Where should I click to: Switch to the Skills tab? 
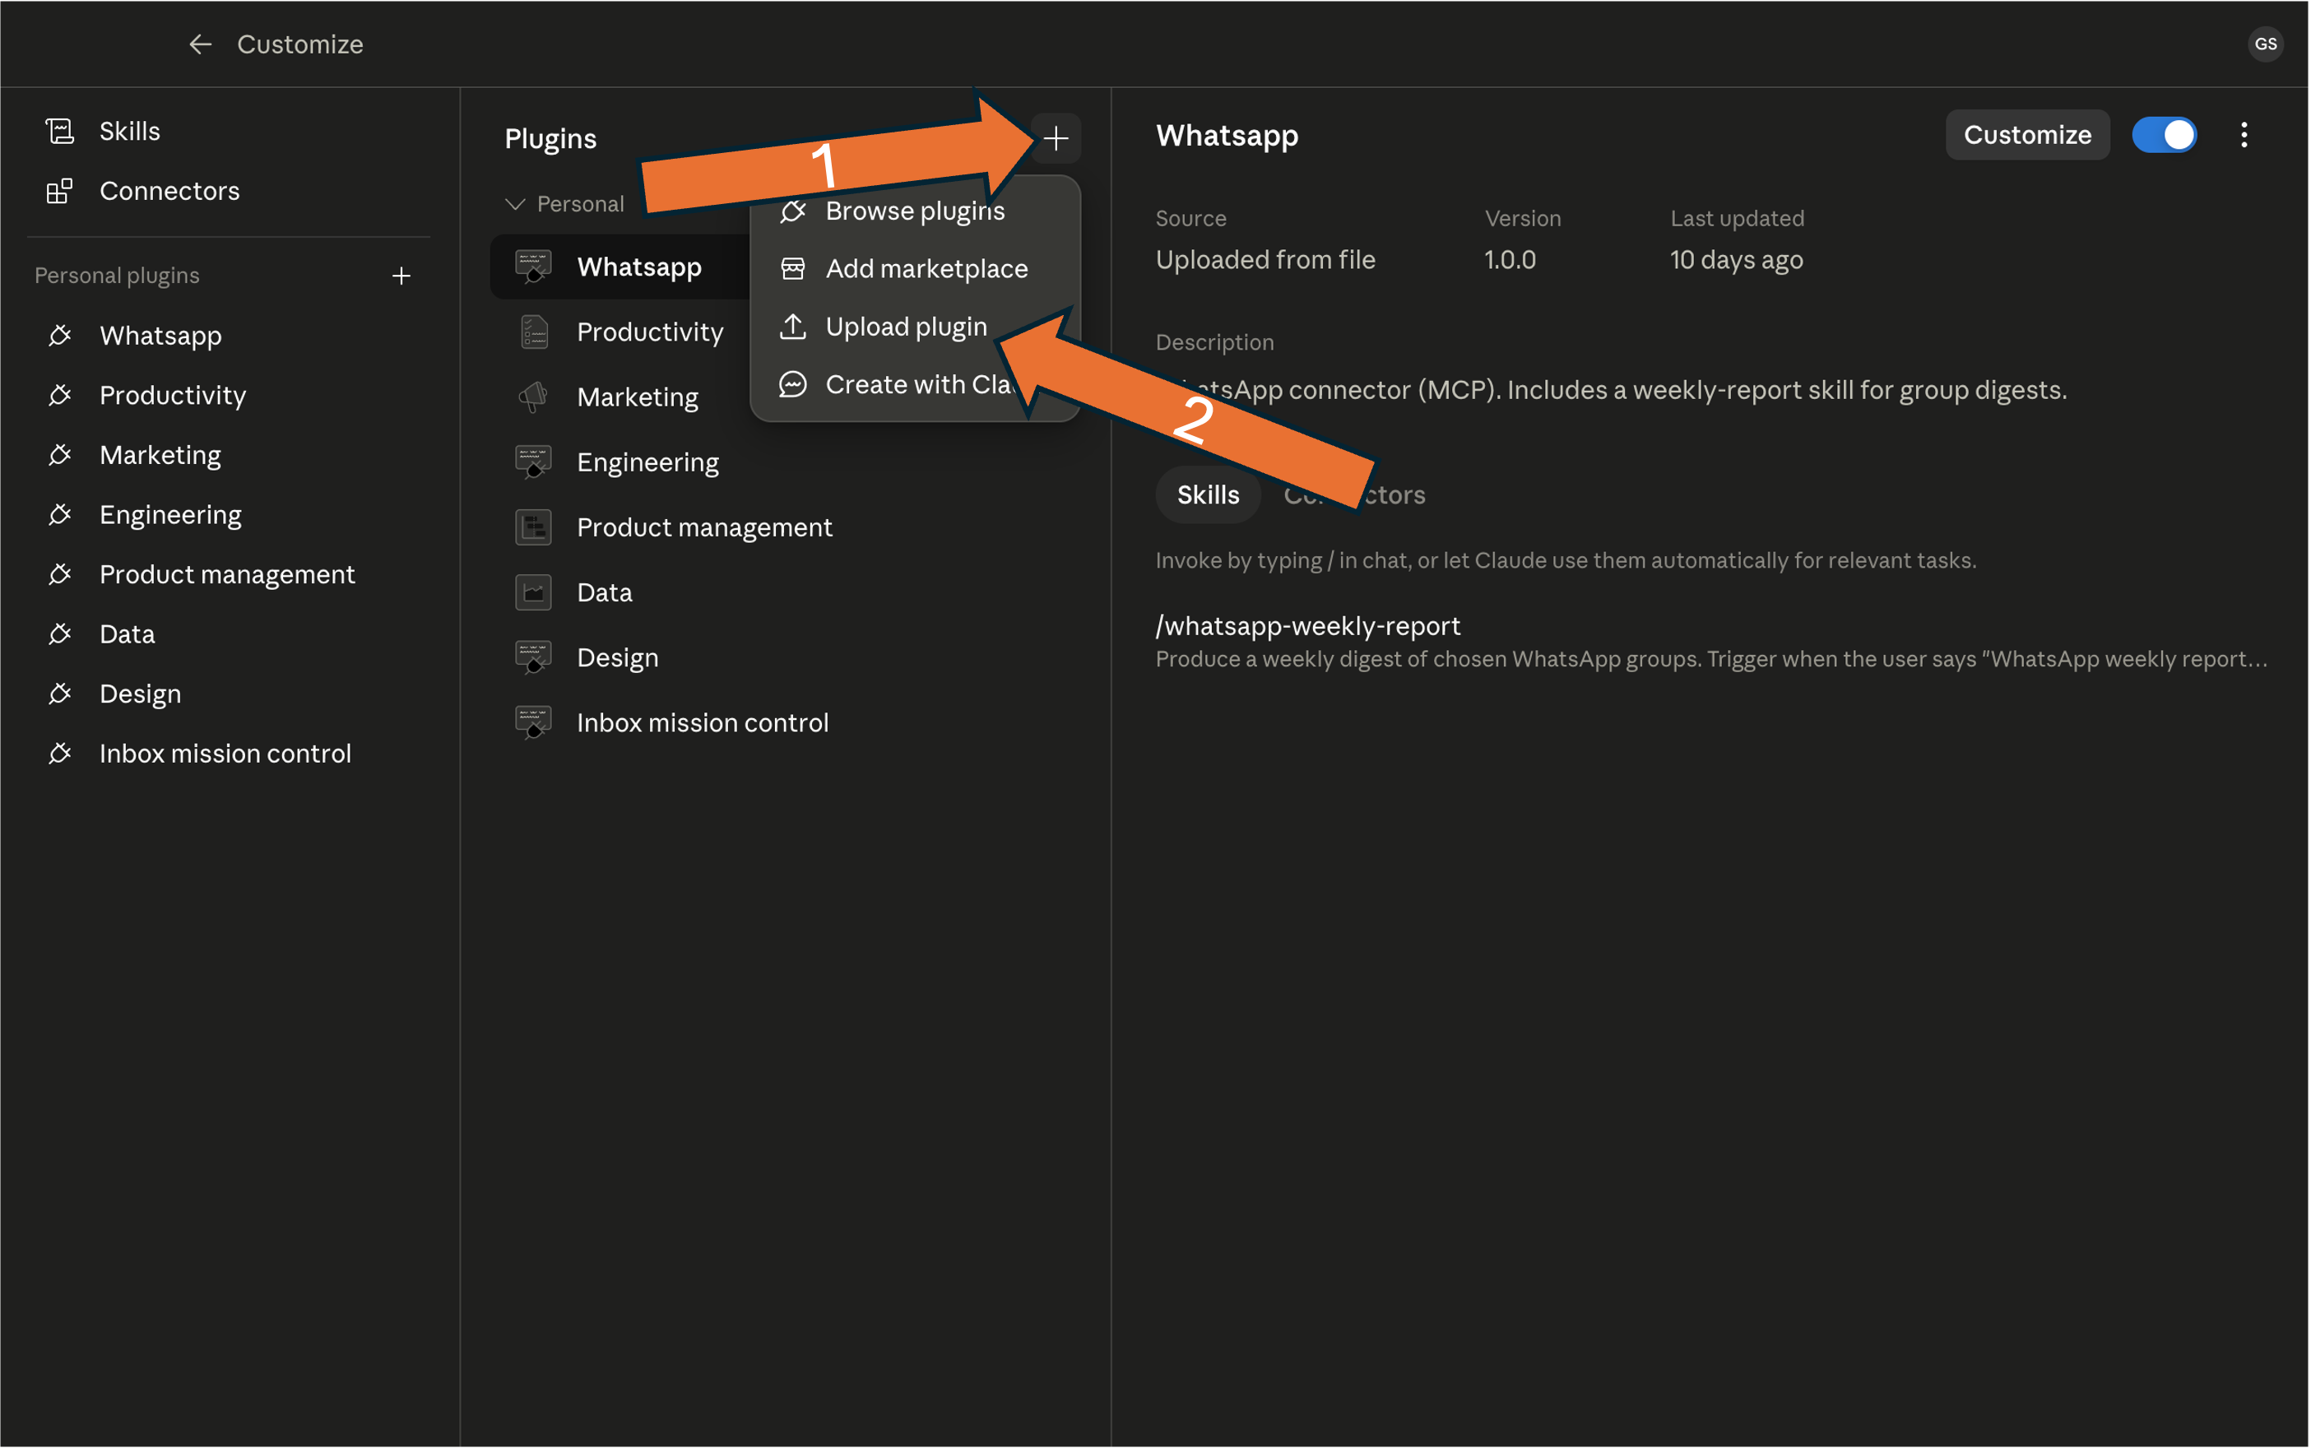[x=1207, y=495]
